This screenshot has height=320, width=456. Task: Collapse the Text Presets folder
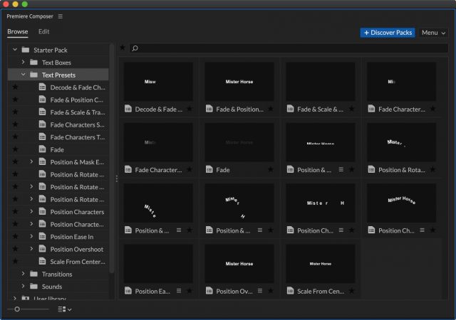[24, 75]
